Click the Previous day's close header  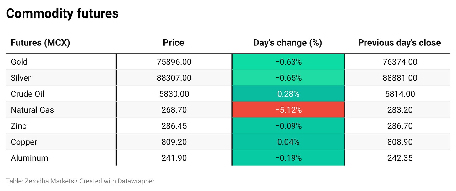point(399,43)
